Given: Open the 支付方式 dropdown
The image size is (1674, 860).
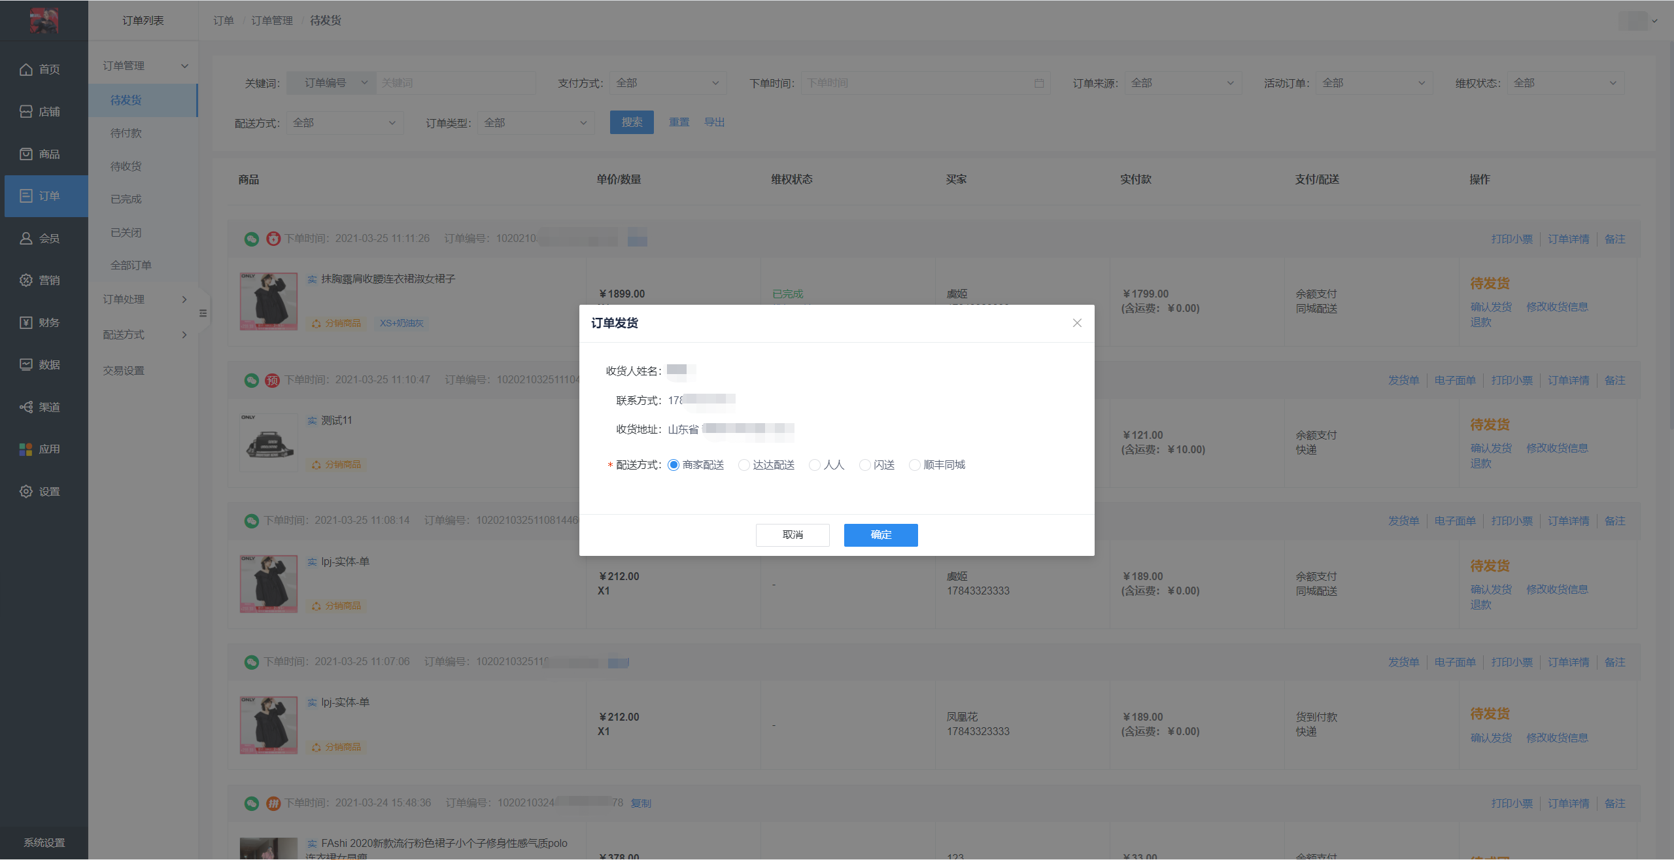Looking at the screenshot, I should [x=667, y=83].
